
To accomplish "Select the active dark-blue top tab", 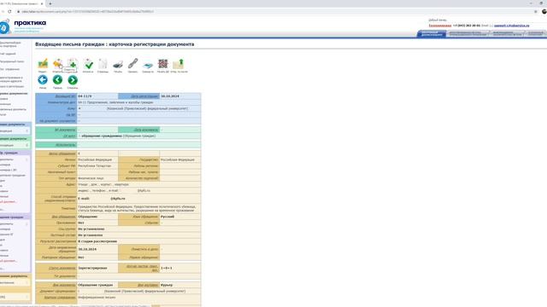I will [432, 34].
